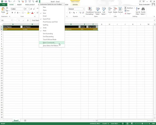The height and width of the screenshot is (125, 156).
Task: Click the AutoSum sigma icon
Action: click(125, 8)
